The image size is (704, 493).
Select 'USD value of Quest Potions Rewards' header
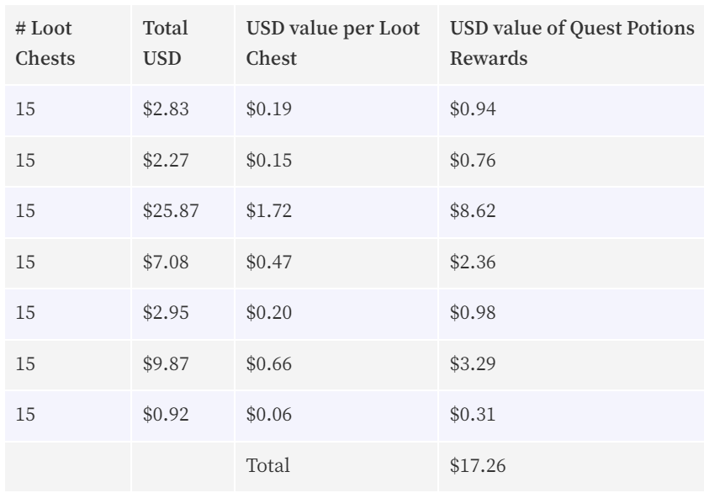(x=572, y=44)
